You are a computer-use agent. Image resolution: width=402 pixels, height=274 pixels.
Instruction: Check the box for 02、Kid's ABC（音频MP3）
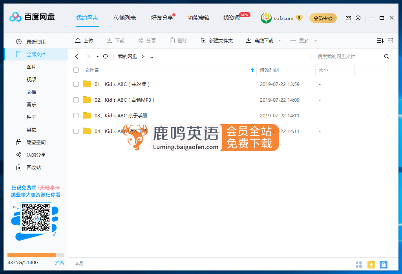coord(76,100)
